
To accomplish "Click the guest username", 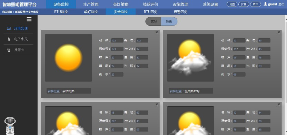I will 273,4.
